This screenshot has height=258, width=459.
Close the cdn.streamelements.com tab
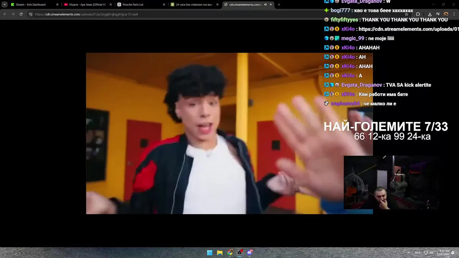click(x=271, y=5)
